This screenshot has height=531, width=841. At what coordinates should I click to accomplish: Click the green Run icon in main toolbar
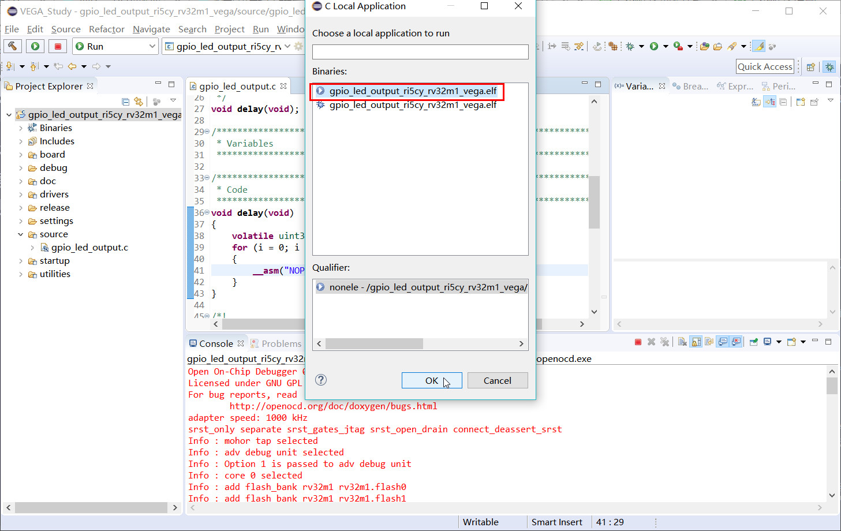tap(654, 46)
